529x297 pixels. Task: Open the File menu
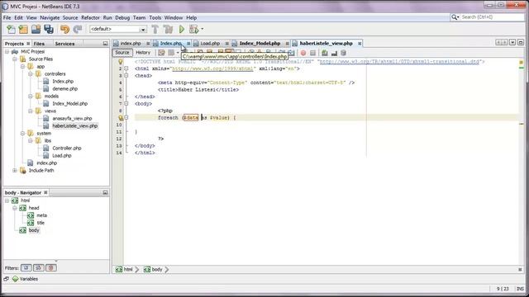pyautogui.click(x=7, y=17)
